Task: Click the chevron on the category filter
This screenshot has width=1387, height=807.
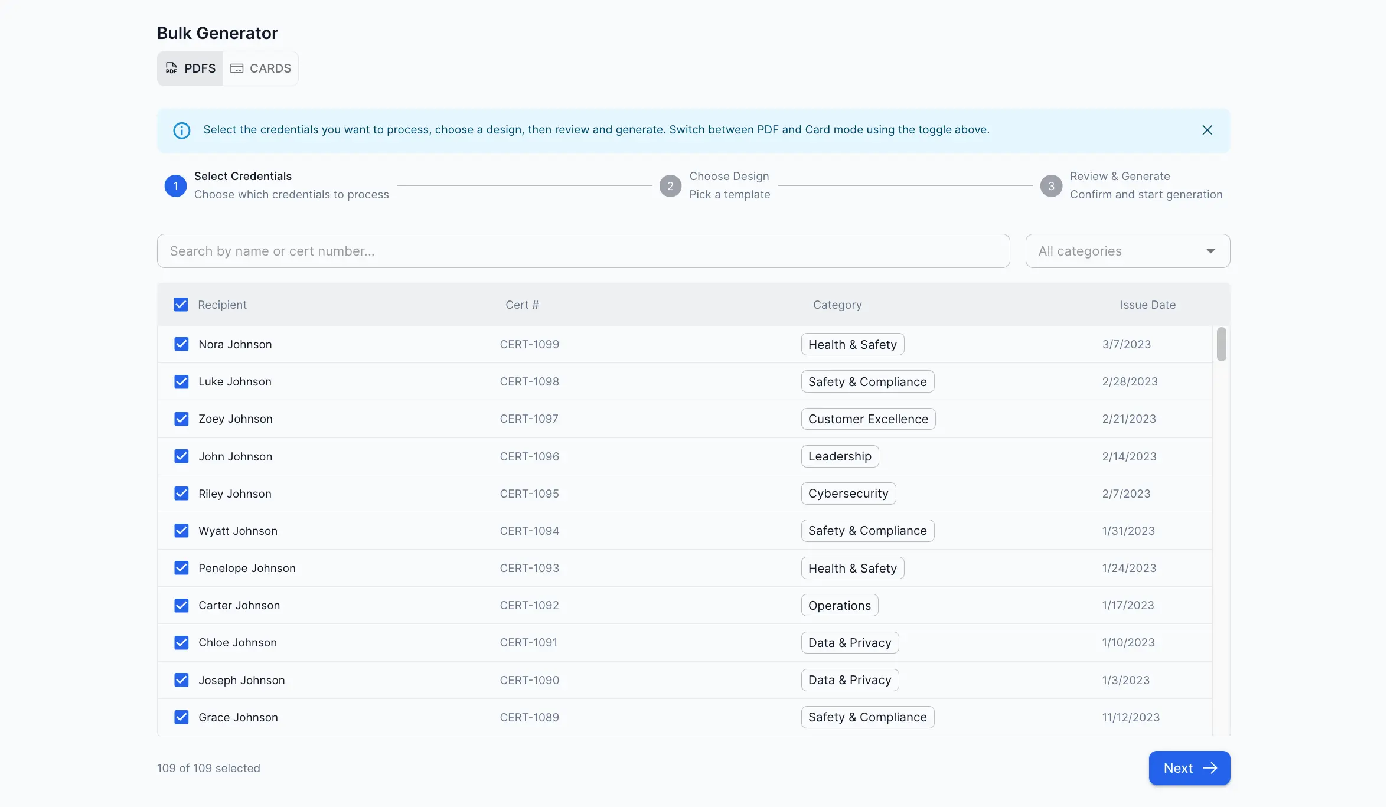Action: pos(1211,251)
